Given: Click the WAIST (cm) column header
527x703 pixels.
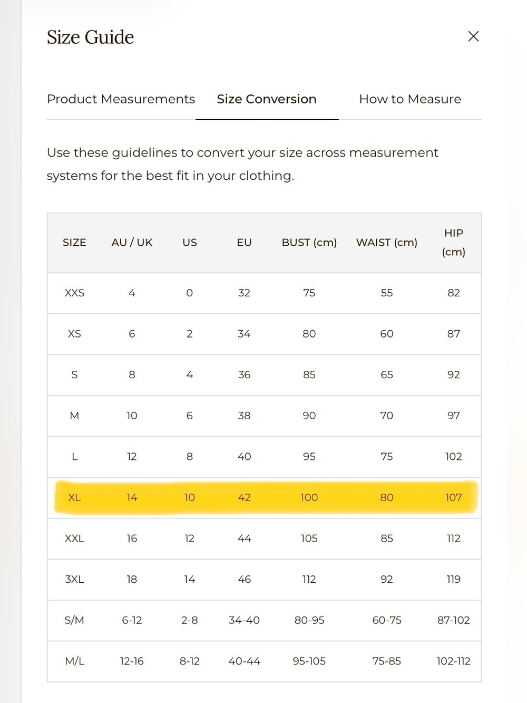Looking at the screenshot, I should (387, 243).
